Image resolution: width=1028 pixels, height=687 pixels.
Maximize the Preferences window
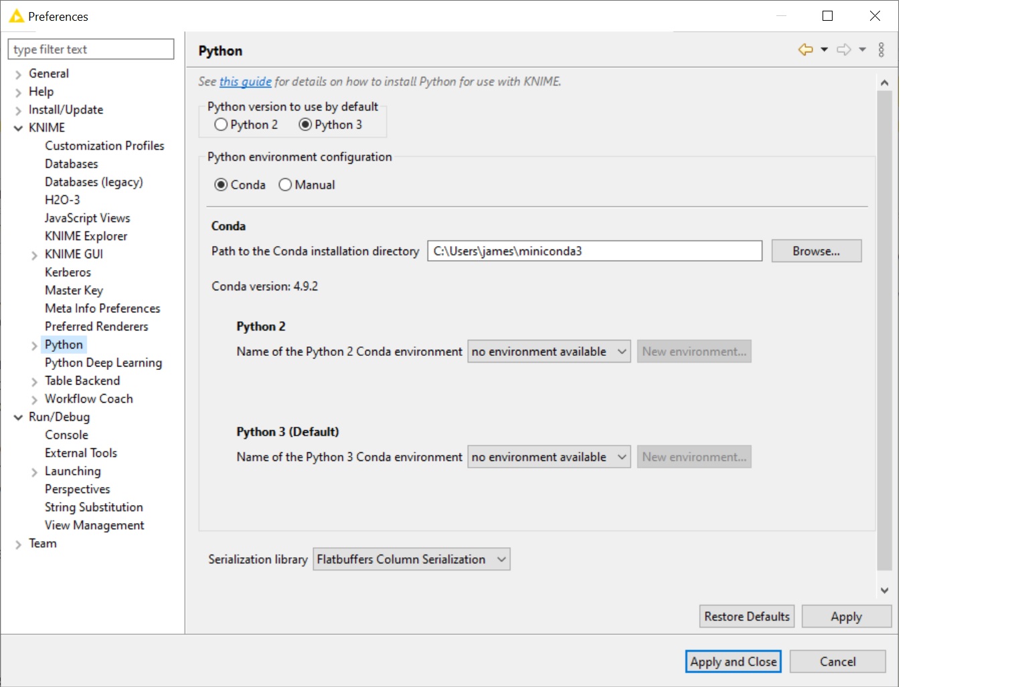tap(828, 16)
